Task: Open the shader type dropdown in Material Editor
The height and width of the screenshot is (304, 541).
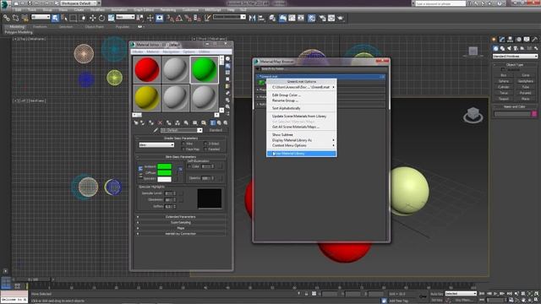Action: click(x=156, y=145)
